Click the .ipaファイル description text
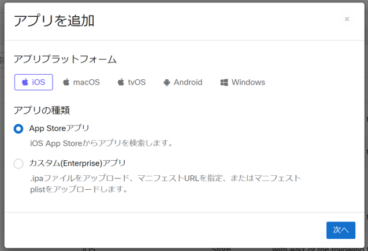Image resolution: width=368 pixels, height=251 pixels. (165, 183)
